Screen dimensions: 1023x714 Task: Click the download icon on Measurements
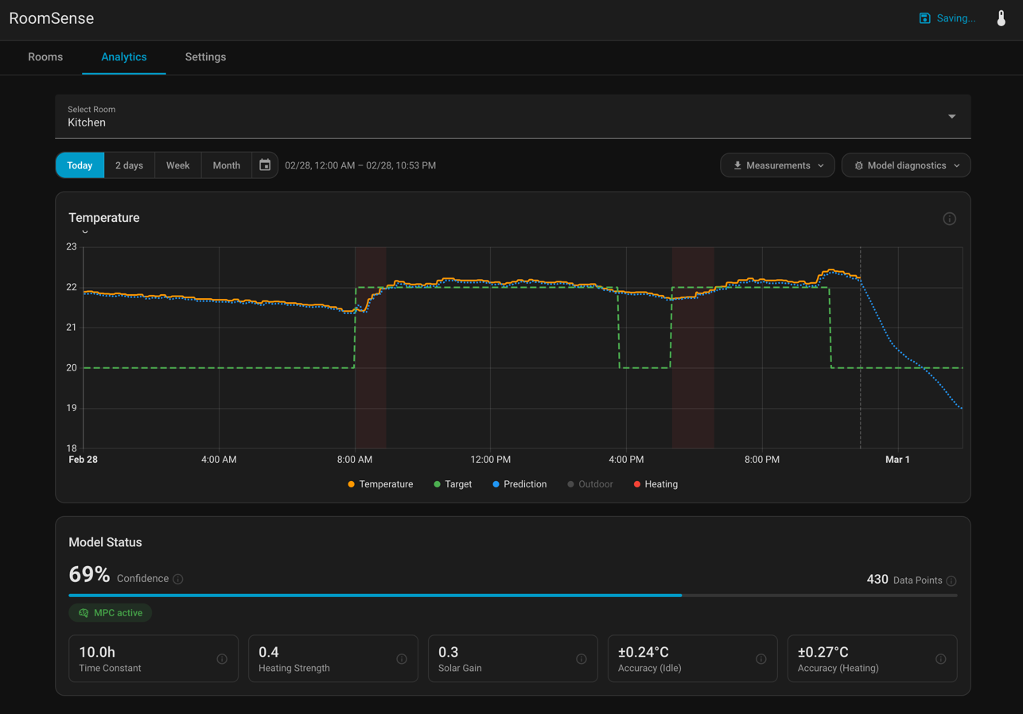coord(736,165)
